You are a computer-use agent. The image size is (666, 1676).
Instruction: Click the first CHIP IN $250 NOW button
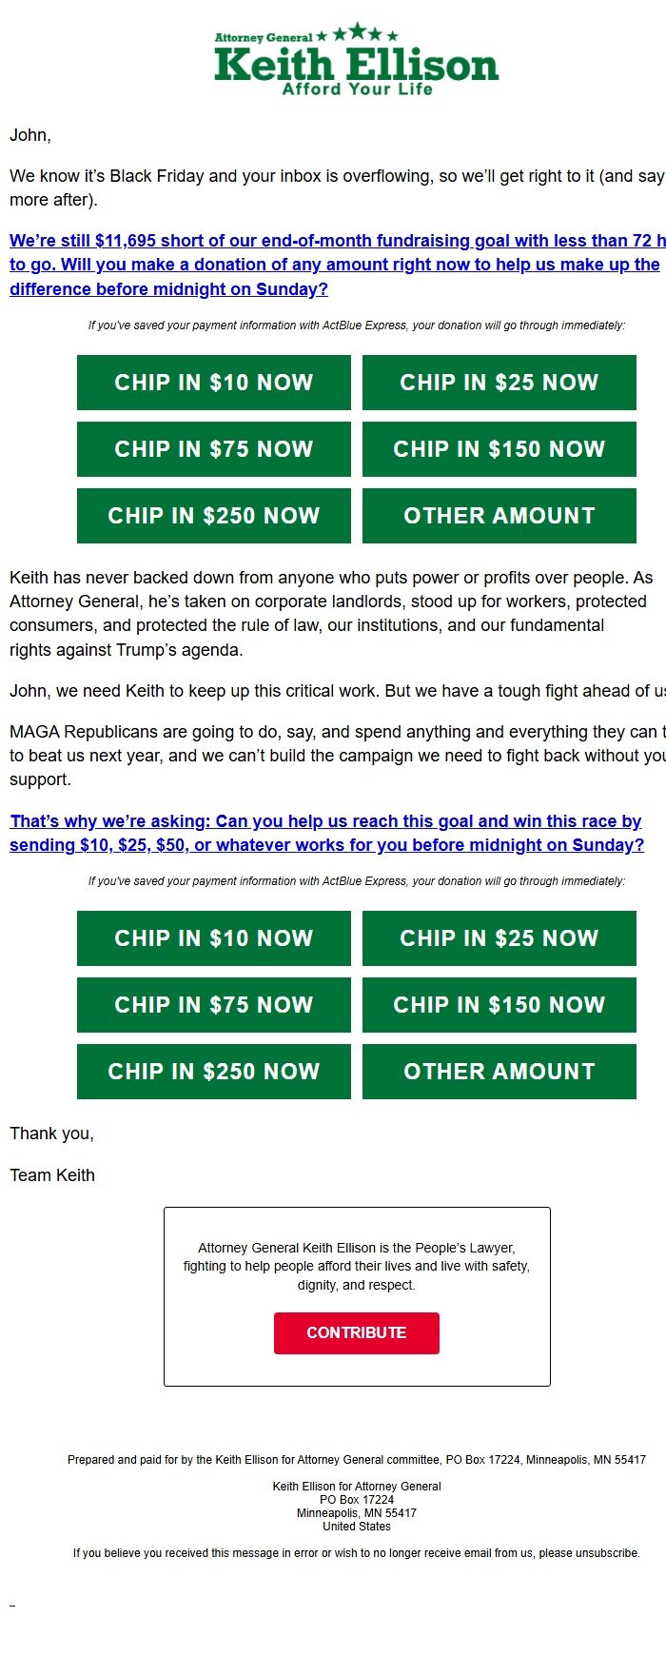213,515
